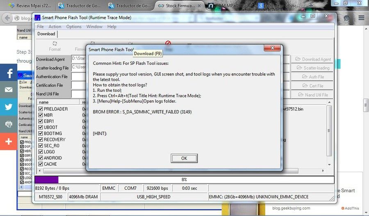
Task: Click the browser page vertical scrollbar thumb
Action: pyautogui.click(x=365, y=105)
